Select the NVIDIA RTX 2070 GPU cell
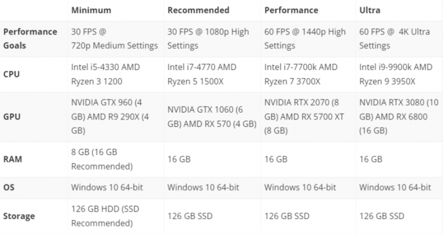Viewport: 443px width, 234px height. pos(305,117)
